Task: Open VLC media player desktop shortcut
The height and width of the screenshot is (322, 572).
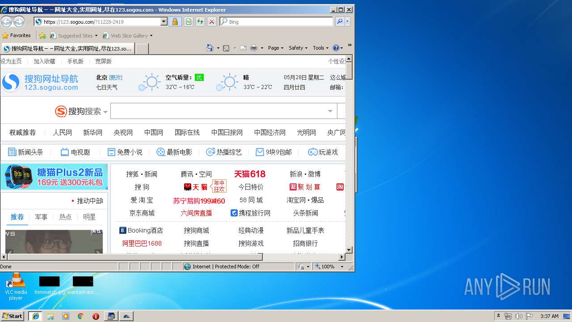Action: click(16, 286)
